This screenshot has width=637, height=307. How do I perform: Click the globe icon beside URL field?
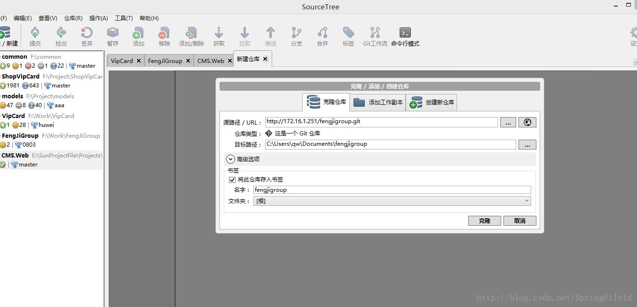tap(527, 122)
